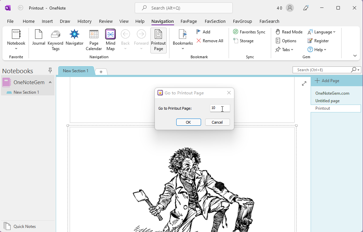363x232 pixels.
Task: Switch to the Insert tab
Action: (47, 21)
